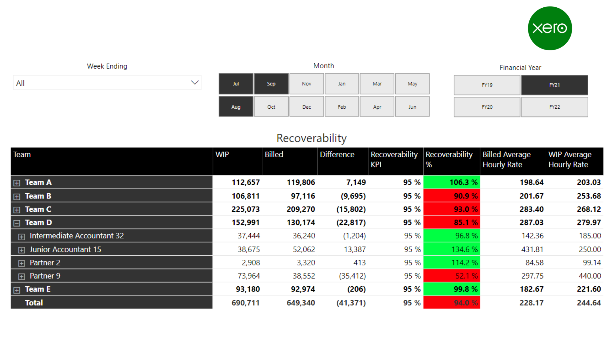This screenshot has width=611, height=343.
Task: Toggle FY19 financial year selection
Action: [x=487, y=84]
